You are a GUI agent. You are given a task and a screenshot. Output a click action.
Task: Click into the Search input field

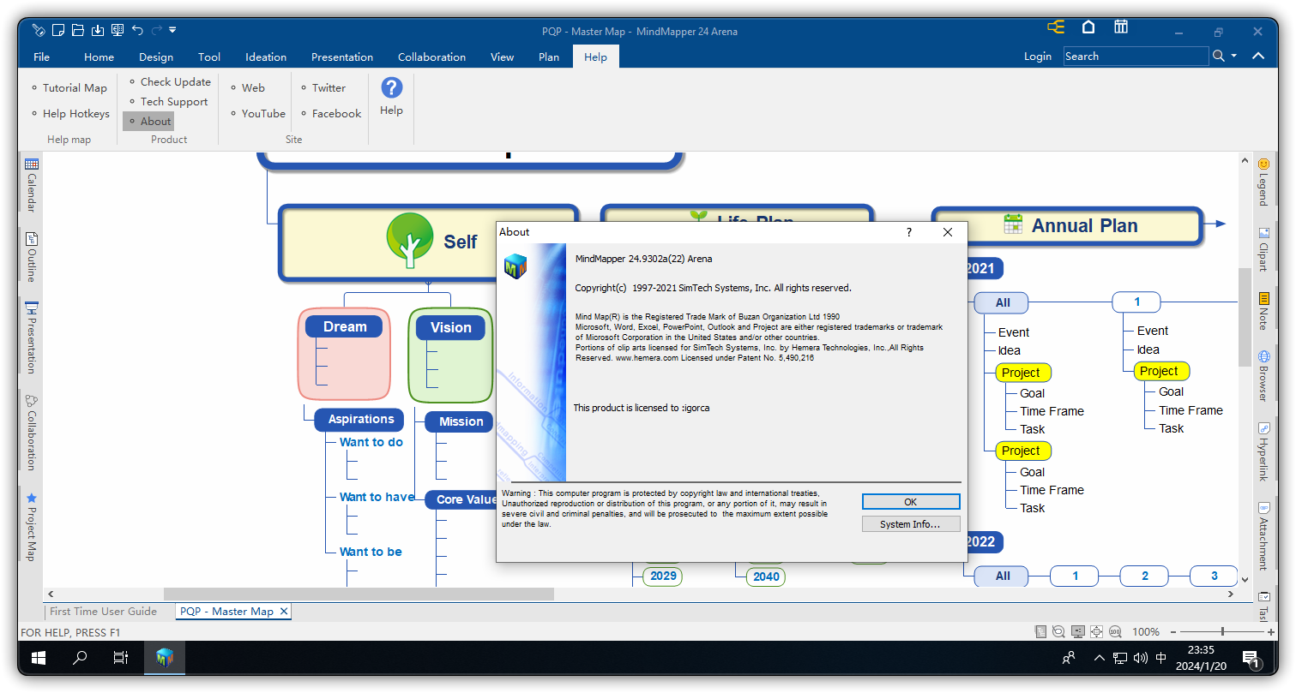point(1135,57)
